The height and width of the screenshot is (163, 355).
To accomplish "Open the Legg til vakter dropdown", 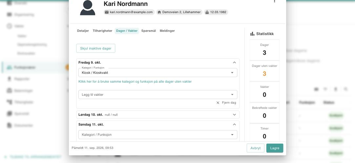I will tap(158, 95).
